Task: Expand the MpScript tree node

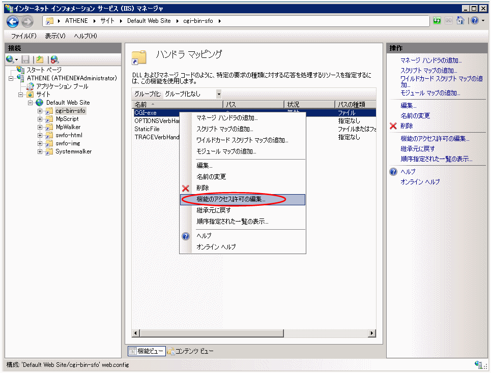Action: coord(40,119)
